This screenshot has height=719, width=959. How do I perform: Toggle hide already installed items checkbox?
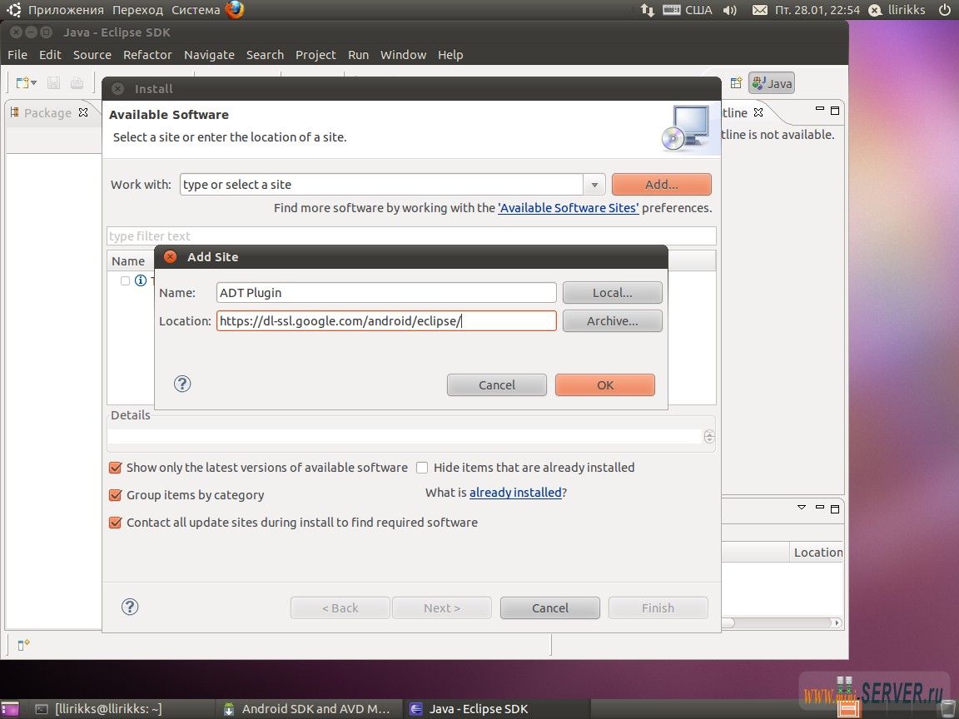(421, 468)
